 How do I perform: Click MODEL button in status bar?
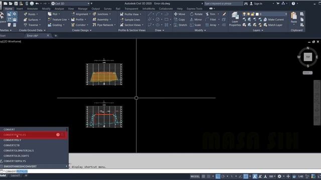195,176
